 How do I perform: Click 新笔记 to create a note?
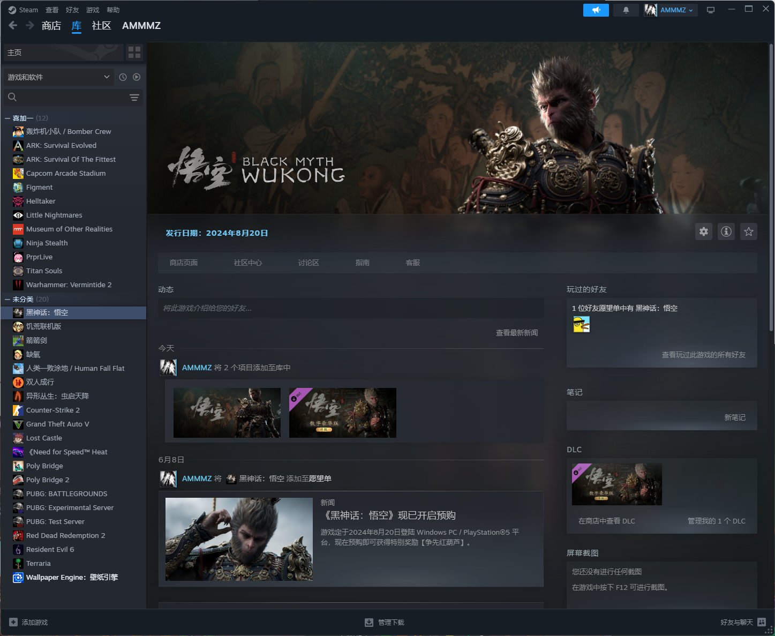pos(735,417)
